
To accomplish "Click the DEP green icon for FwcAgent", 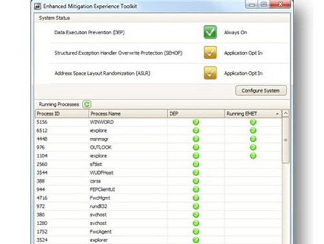I will (196, 232).
